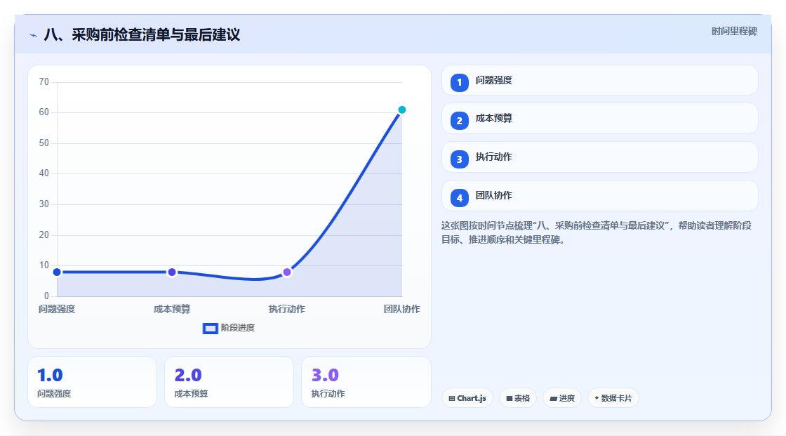The height and width of the screenshot is (436, 786).
Task: Click the x-axis label 问题强度
Action: [57, 310]
